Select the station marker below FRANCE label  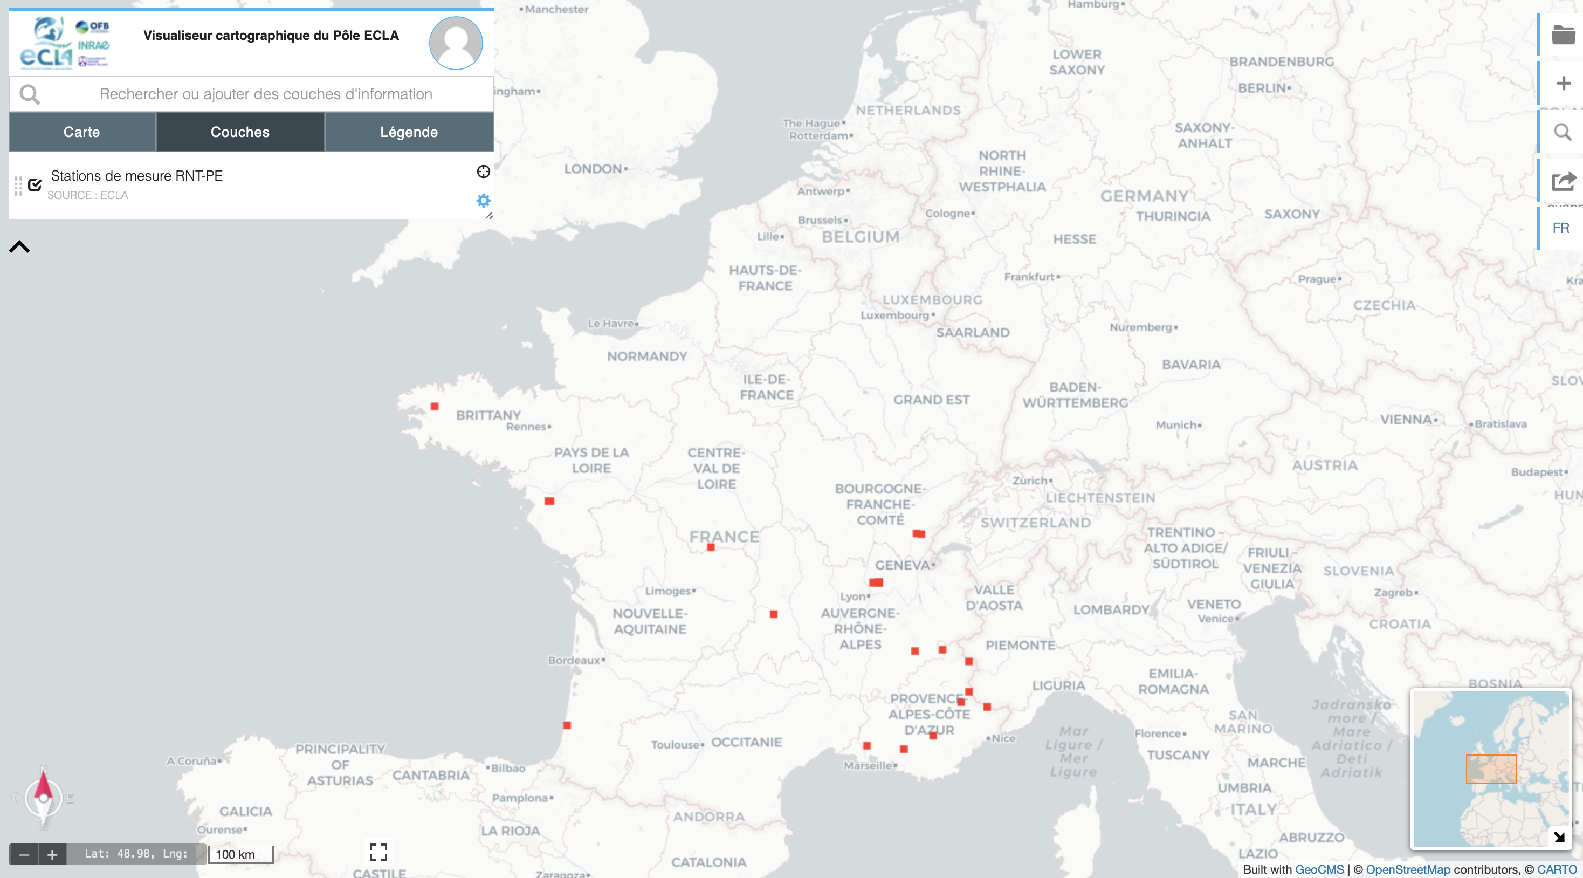point(711,547)
